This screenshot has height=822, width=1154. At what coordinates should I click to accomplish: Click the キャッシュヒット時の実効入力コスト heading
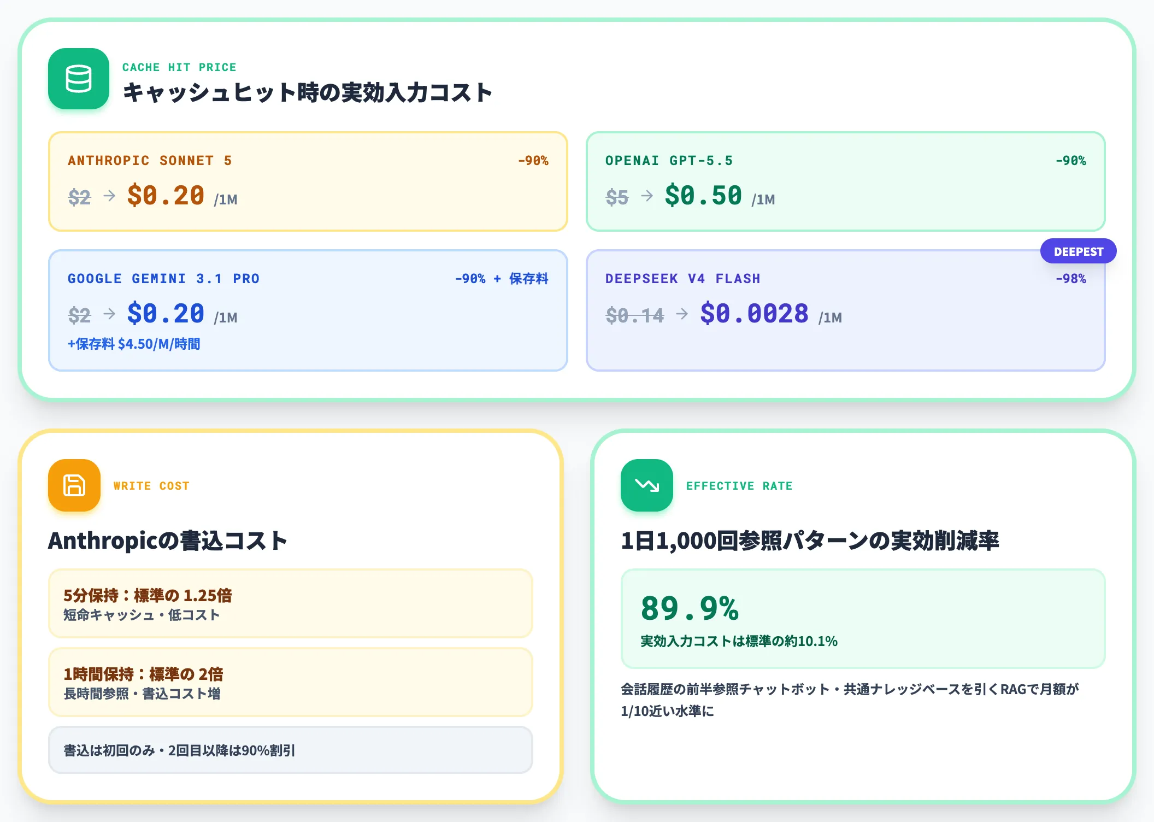(x=308, y=92)
